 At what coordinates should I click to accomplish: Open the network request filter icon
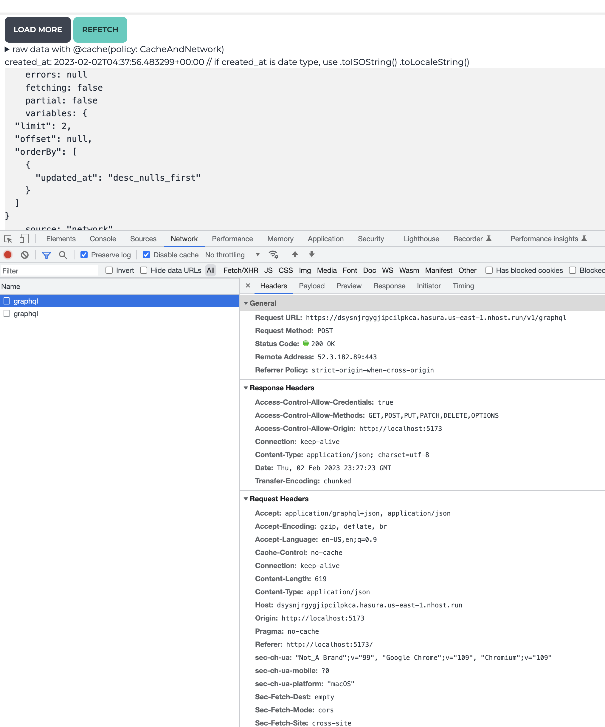click(x=46, y=255)
